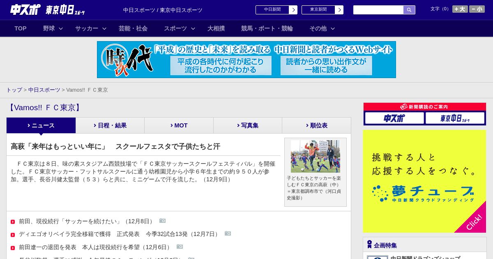Click the header search input field
This screenshot has height=259, width=493.
(378, 10)
